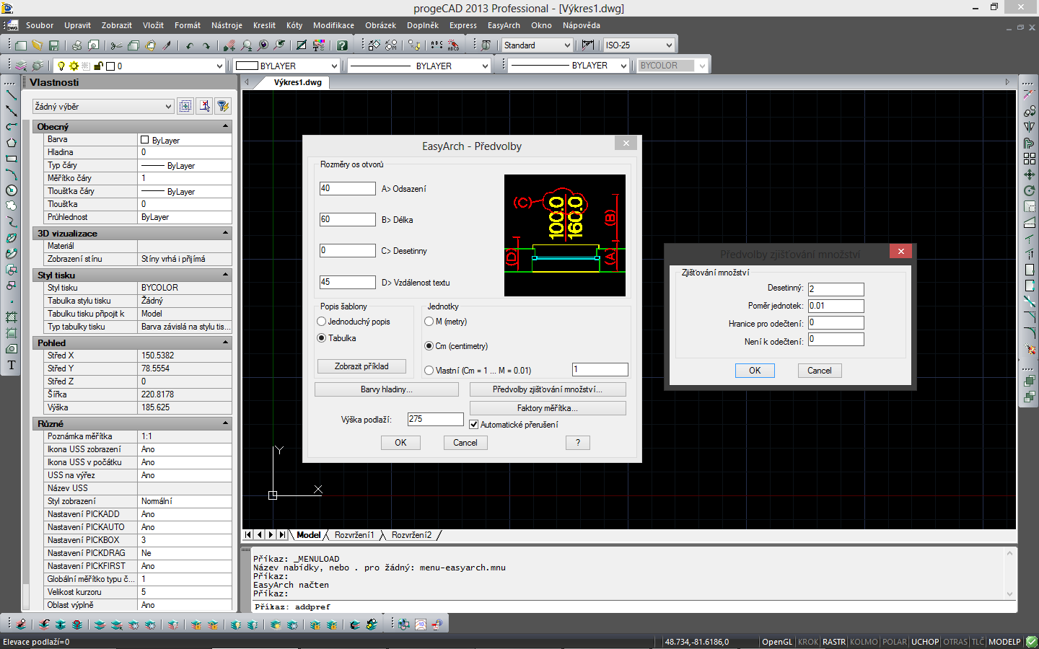Screen dimensions: 1039x649
Task: Toggle the Automatické přerušení checkbox
Action: pos(474,425)
